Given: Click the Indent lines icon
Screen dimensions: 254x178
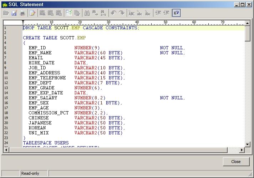Looking at the screenshot, I should click(158, 13).
